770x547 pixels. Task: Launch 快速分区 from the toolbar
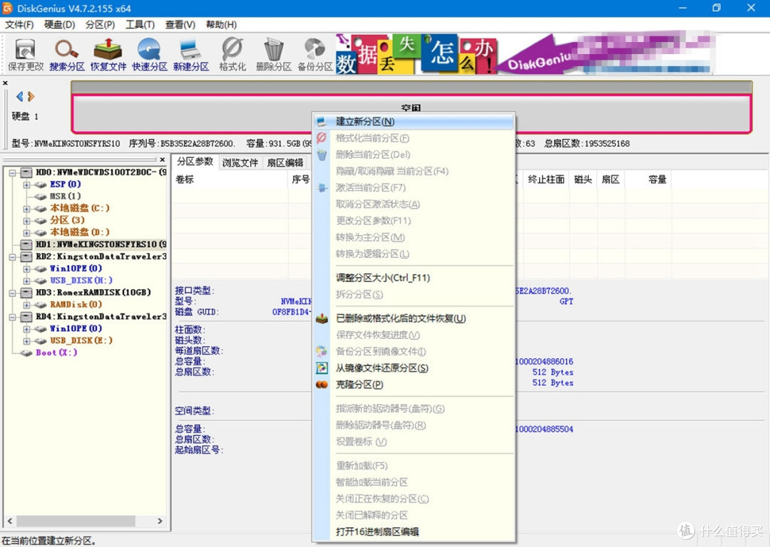tap(150, 53)
